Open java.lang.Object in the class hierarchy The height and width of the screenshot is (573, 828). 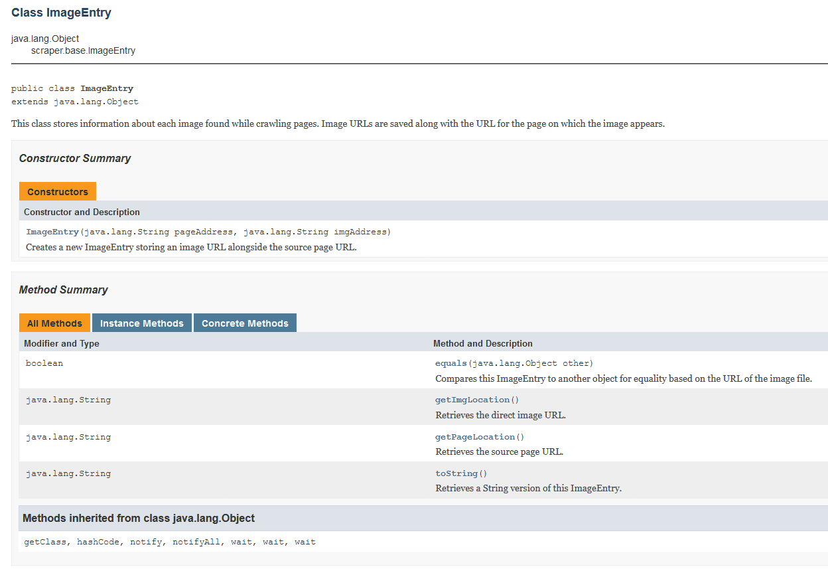pyautogui.click(x=44, y=38)
